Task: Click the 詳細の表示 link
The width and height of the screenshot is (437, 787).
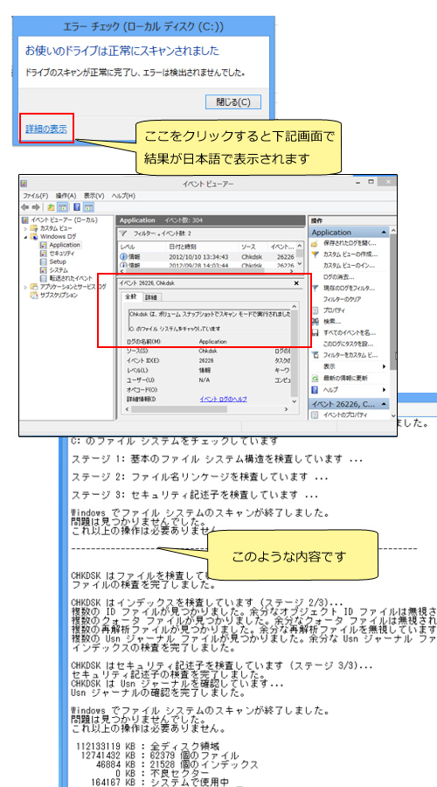Action: (46, 129)
